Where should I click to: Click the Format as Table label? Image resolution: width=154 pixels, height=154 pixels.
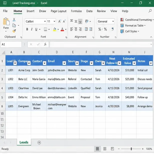pyautogui.click(x=134, y=26)
